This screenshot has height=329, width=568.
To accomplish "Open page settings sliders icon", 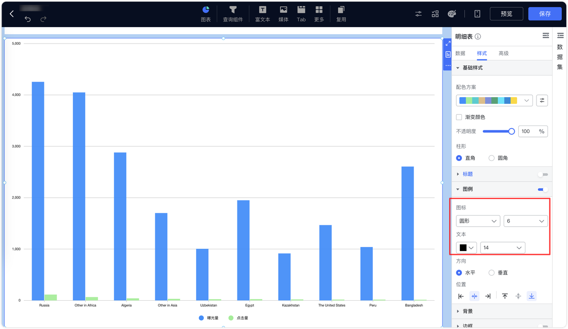I will pyautogui.click(x=418, y=14).
